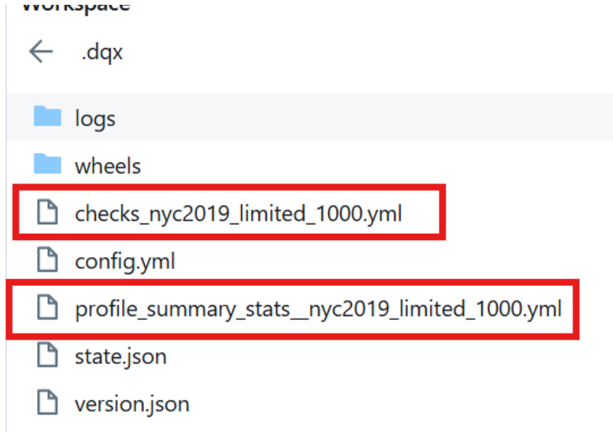Click the profile_summary_stats file icon

[47, 307]
